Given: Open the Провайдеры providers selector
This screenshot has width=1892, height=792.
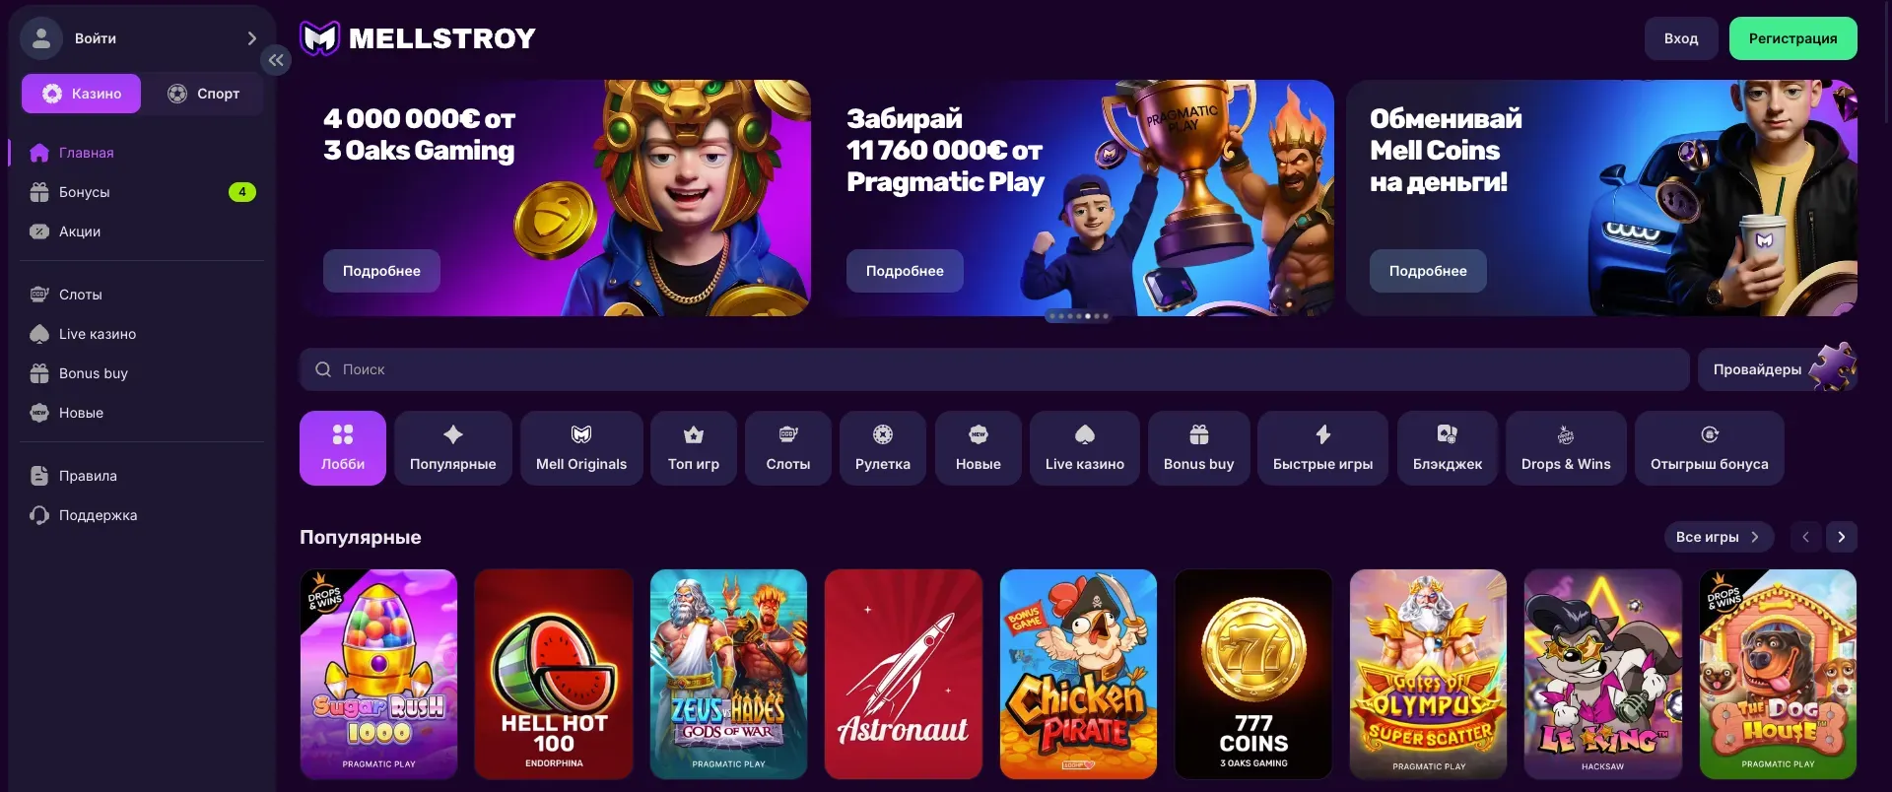Looking at the screenshot, I should pyautogui.click(x=1778, y=369).
